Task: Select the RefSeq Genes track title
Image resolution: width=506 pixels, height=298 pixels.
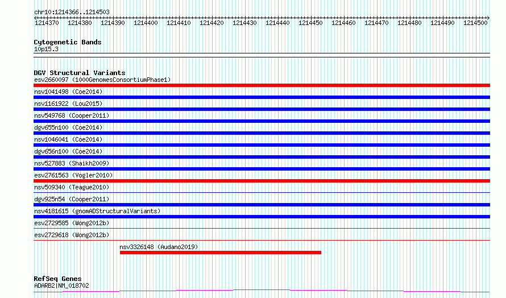Action: coord(57,279)
